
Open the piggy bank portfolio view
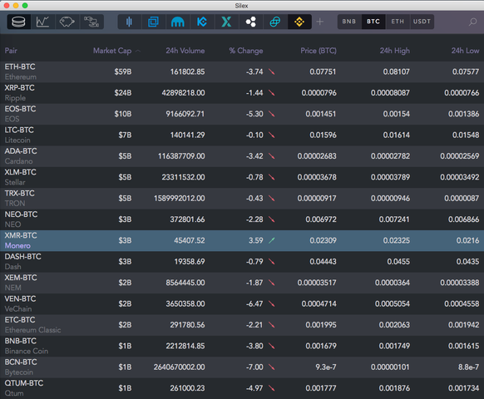[x=67, y=22]
